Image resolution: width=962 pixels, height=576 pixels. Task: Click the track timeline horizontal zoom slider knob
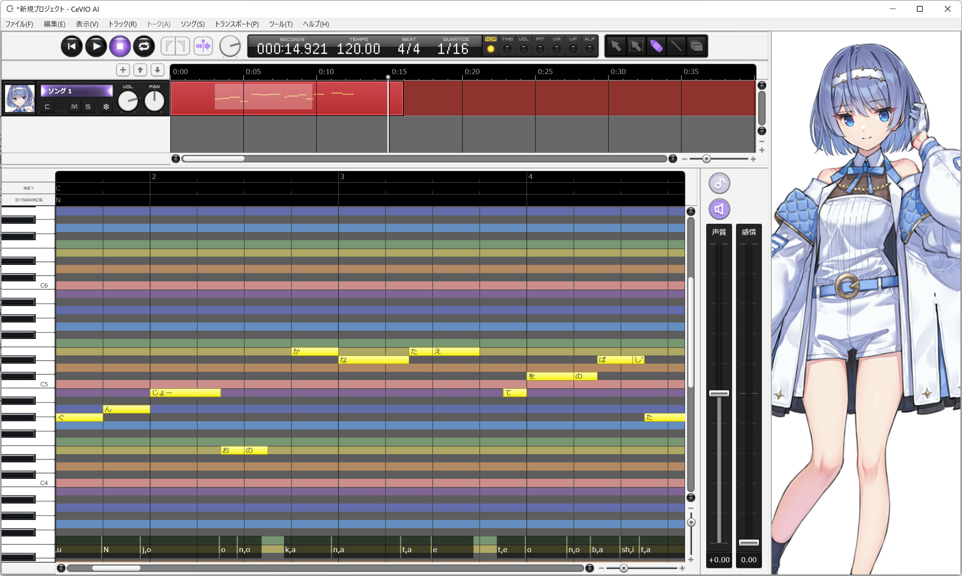pyautogui.click(x=706, y=159)
